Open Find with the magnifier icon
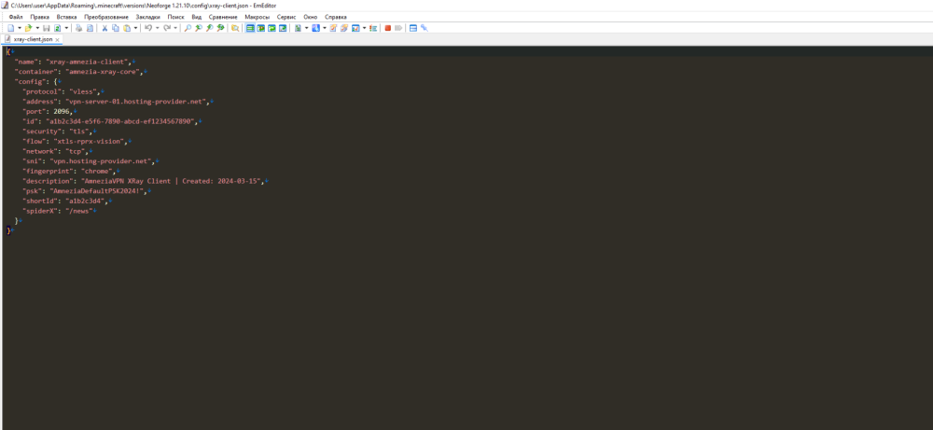Image resolution: width=933 pixels, height=430 pixels. point(188,28)
